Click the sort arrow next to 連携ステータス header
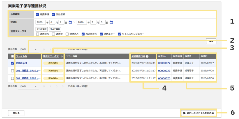 pos(62,56)
